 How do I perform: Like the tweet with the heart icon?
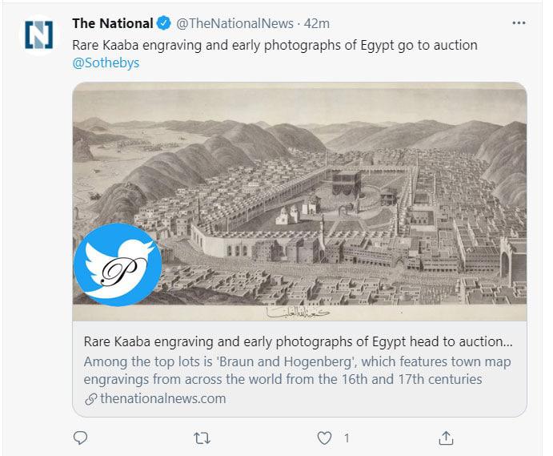[324, 438]
